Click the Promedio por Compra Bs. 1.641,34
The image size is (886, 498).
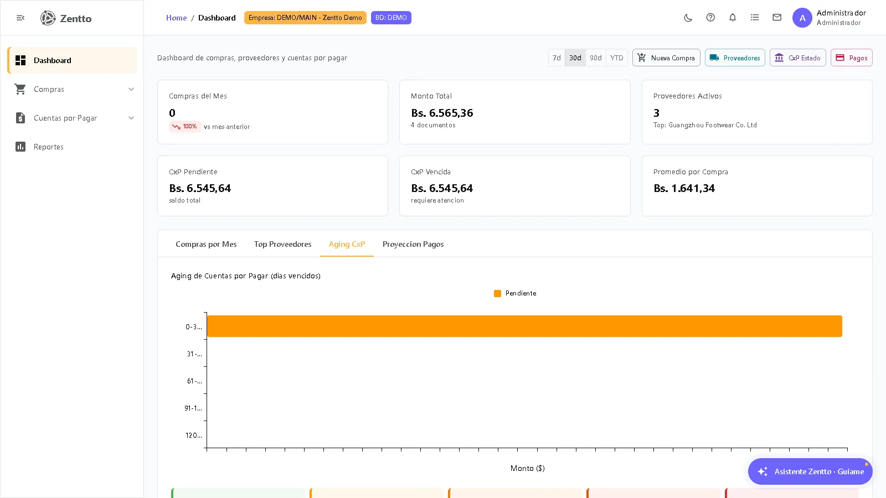coord(684,188)
